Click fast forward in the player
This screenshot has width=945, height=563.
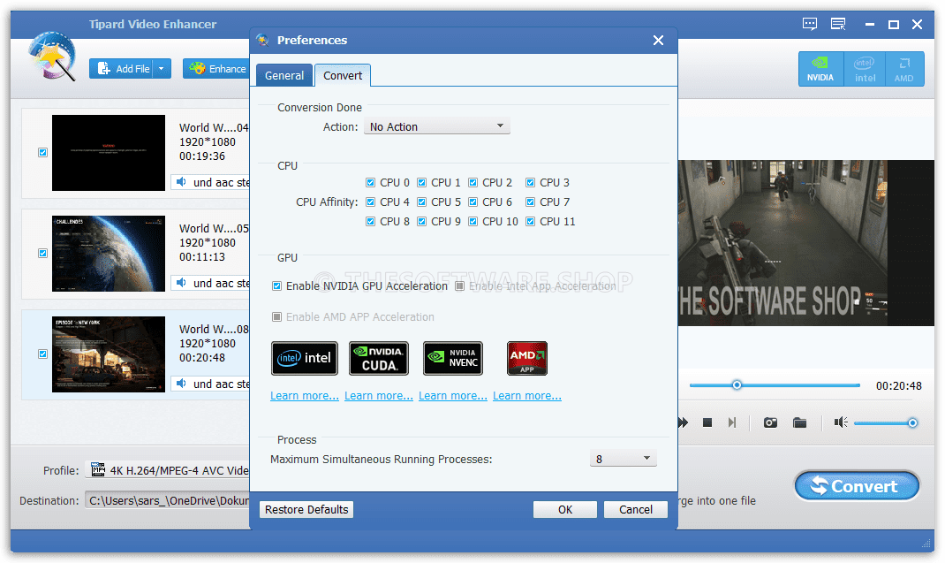point(684,422)
